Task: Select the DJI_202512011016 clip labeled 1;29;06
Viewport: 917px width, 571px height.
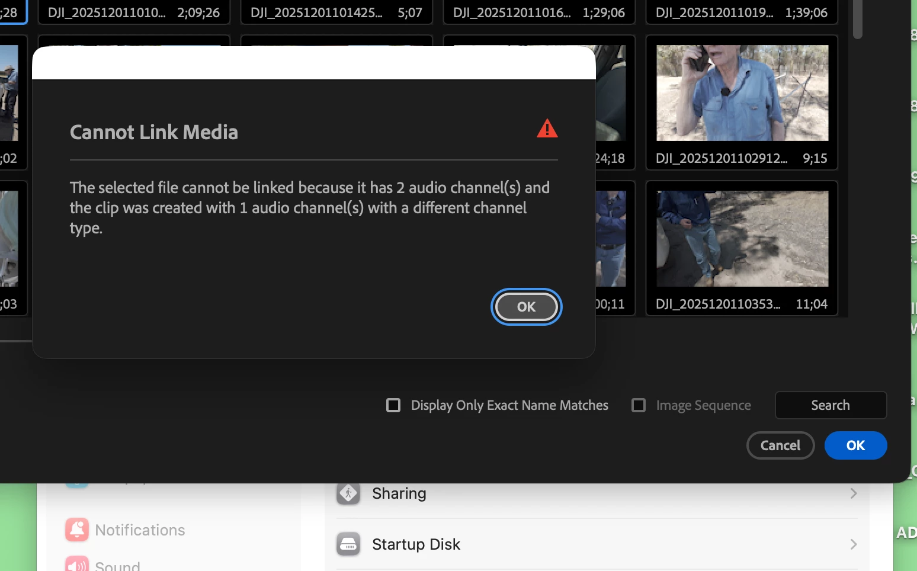Action: 539,12
